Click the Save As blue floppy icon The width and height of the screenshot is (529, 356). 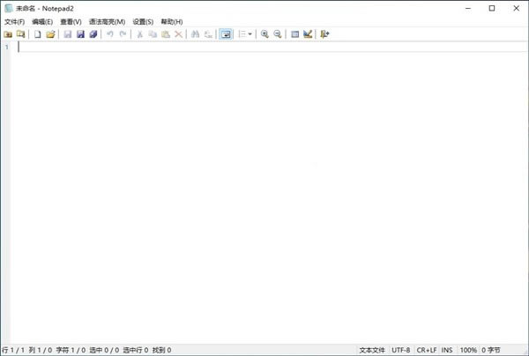tap(80, 34)
